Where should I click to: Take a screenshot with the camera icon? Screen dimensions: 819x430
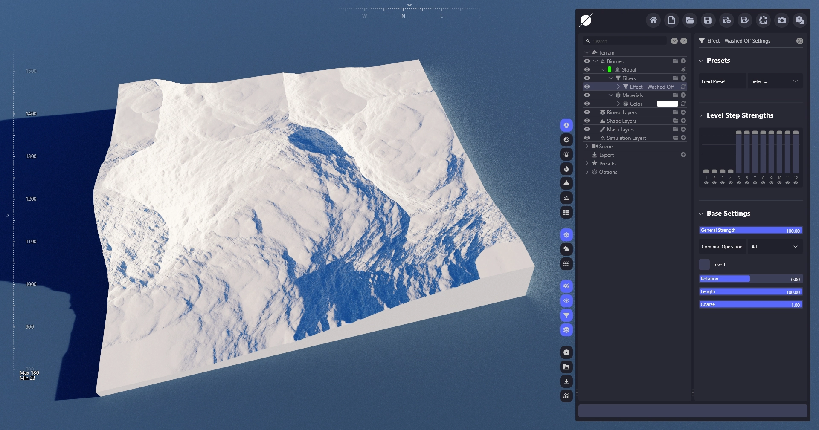click(781, 20)
